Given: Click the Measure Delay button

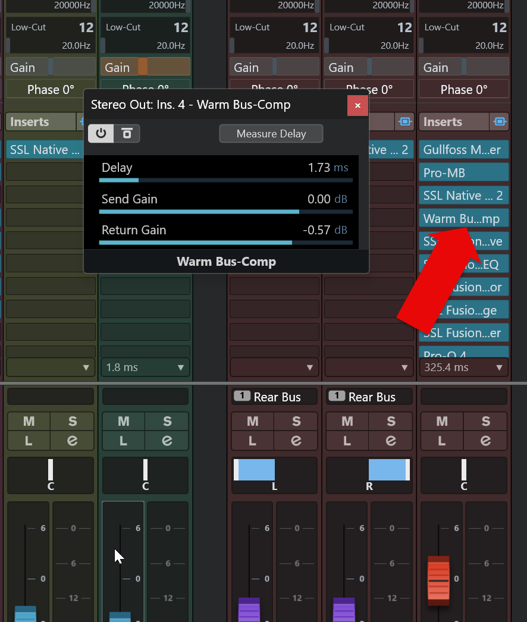Looking at the screenshot, I should click(x=271, y=134).
